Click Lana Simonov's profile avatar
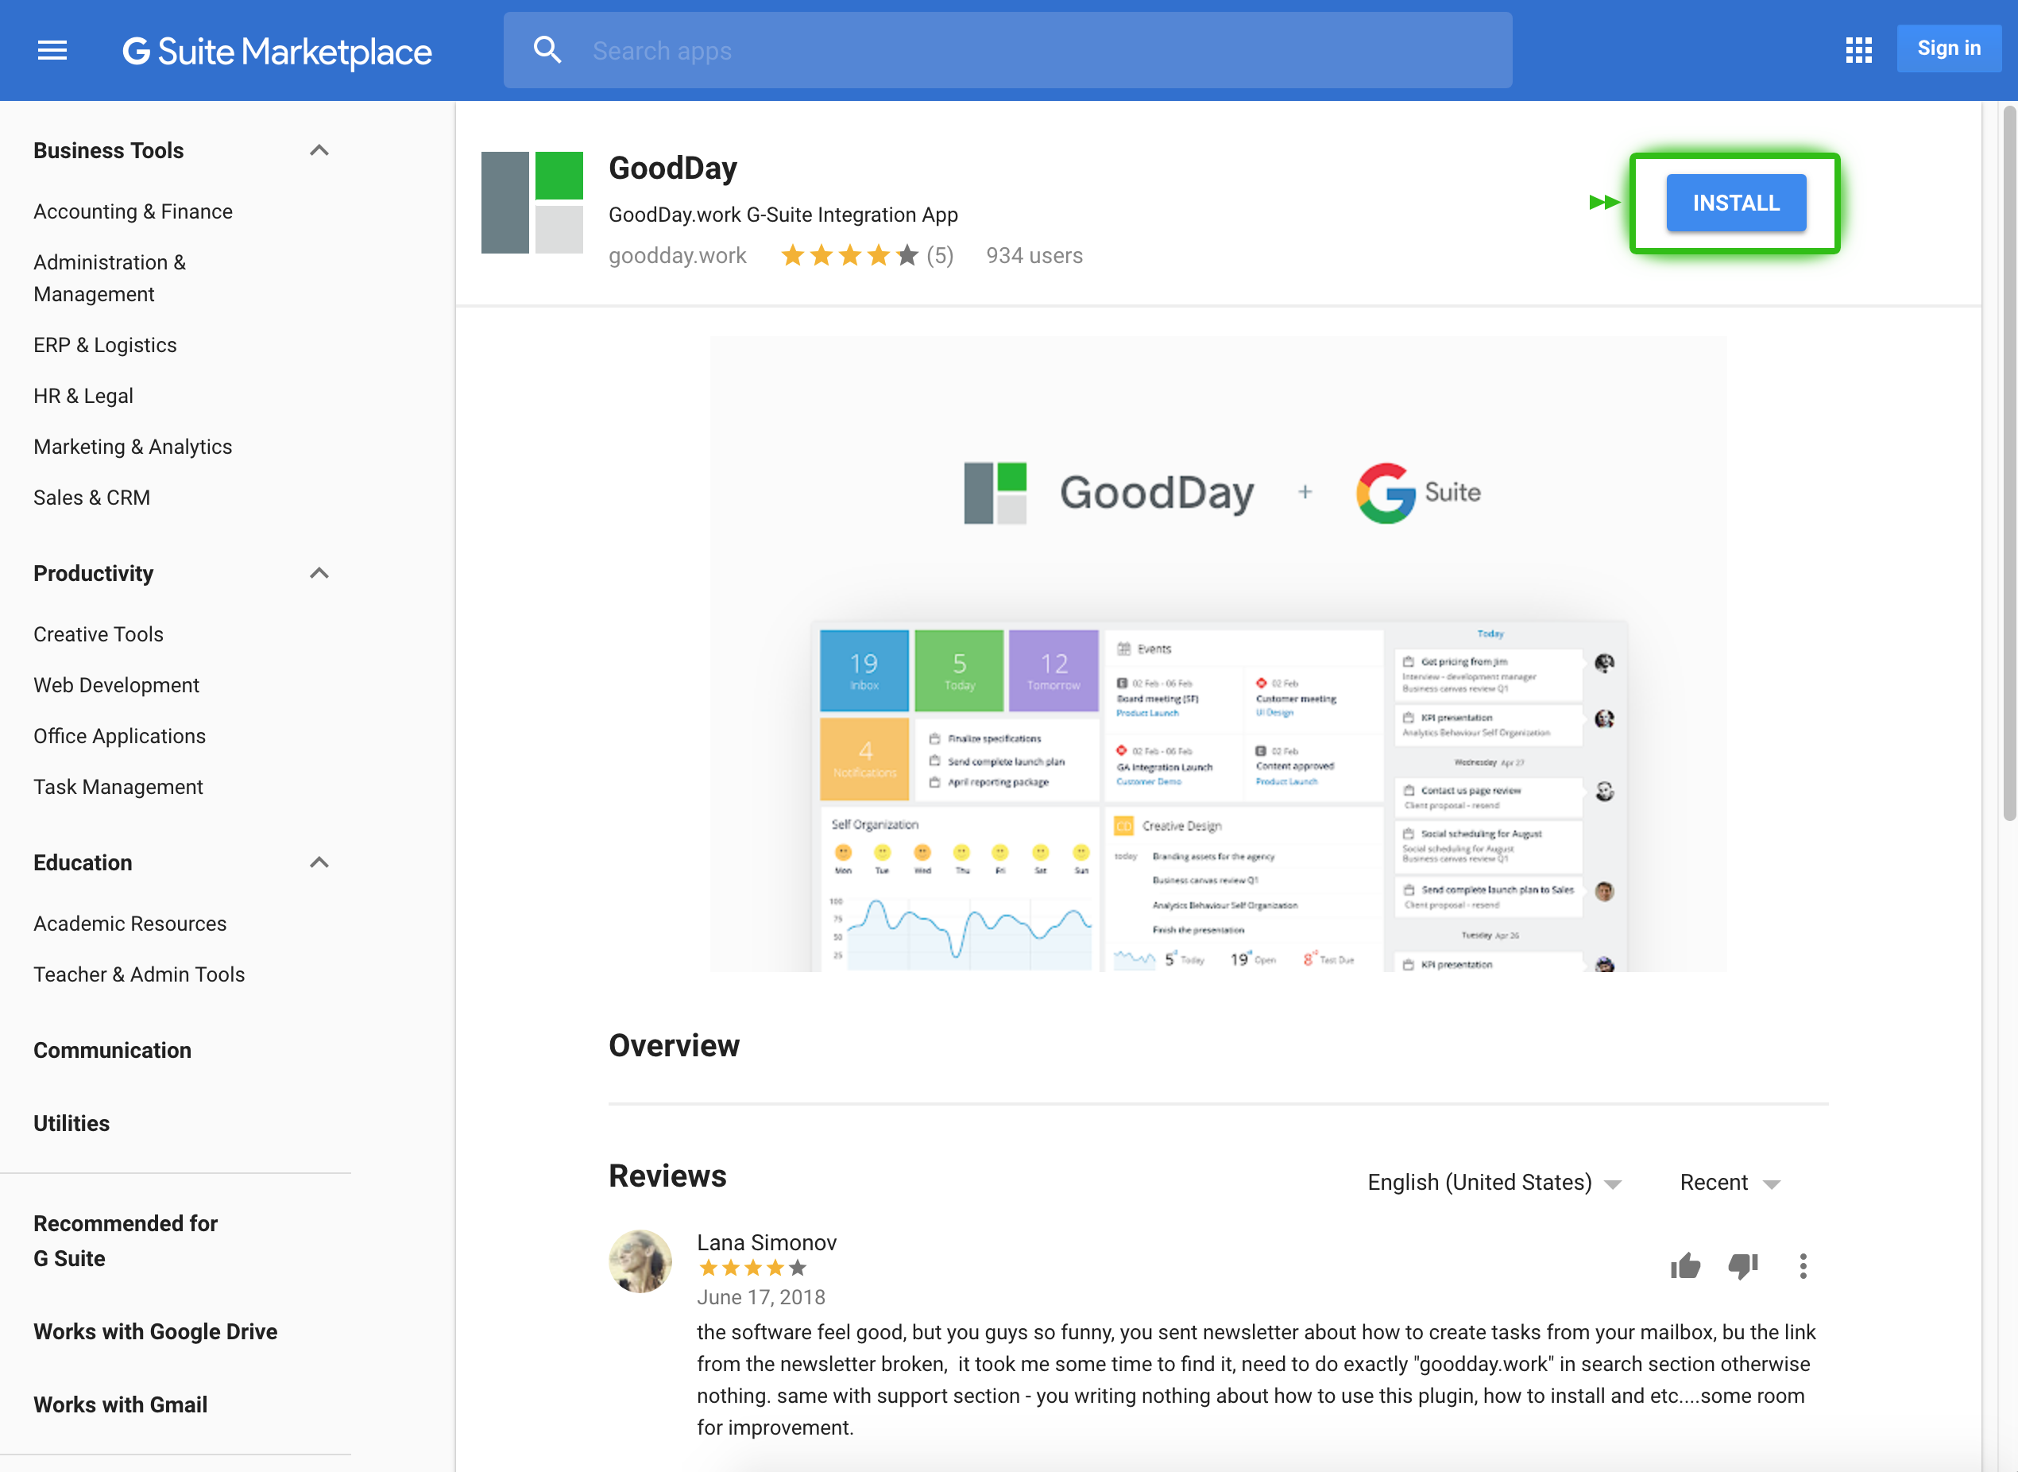The height and width of the screenshot is (1472, 2018). coord(640,1261)
